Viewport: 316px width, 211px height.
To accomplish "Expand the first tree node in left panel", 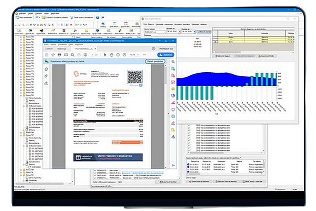I will tap(21, 37).
